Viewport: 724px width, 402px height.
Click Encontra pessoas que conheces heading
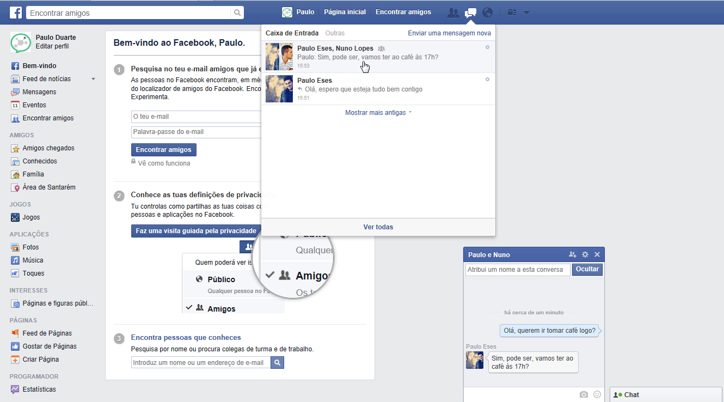186,338
